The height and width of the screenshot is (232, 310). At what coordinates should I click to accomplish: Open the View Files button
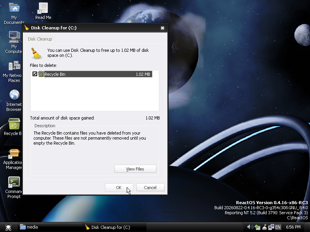(x=135, y=169)
